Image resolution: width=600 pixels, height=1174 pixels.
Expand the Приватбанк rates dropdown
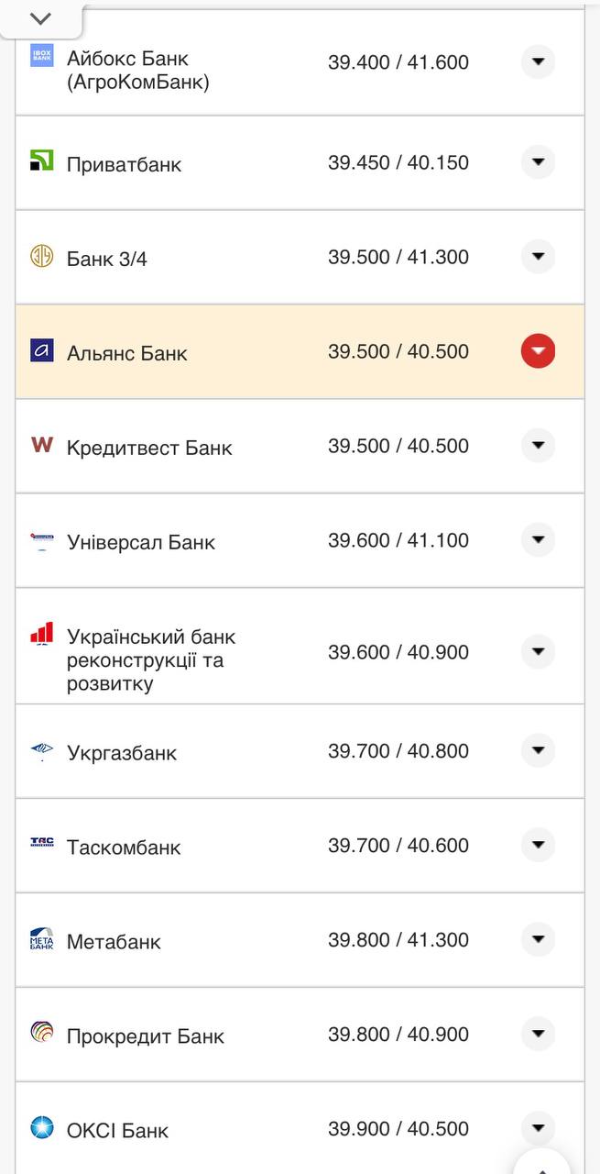538,162
